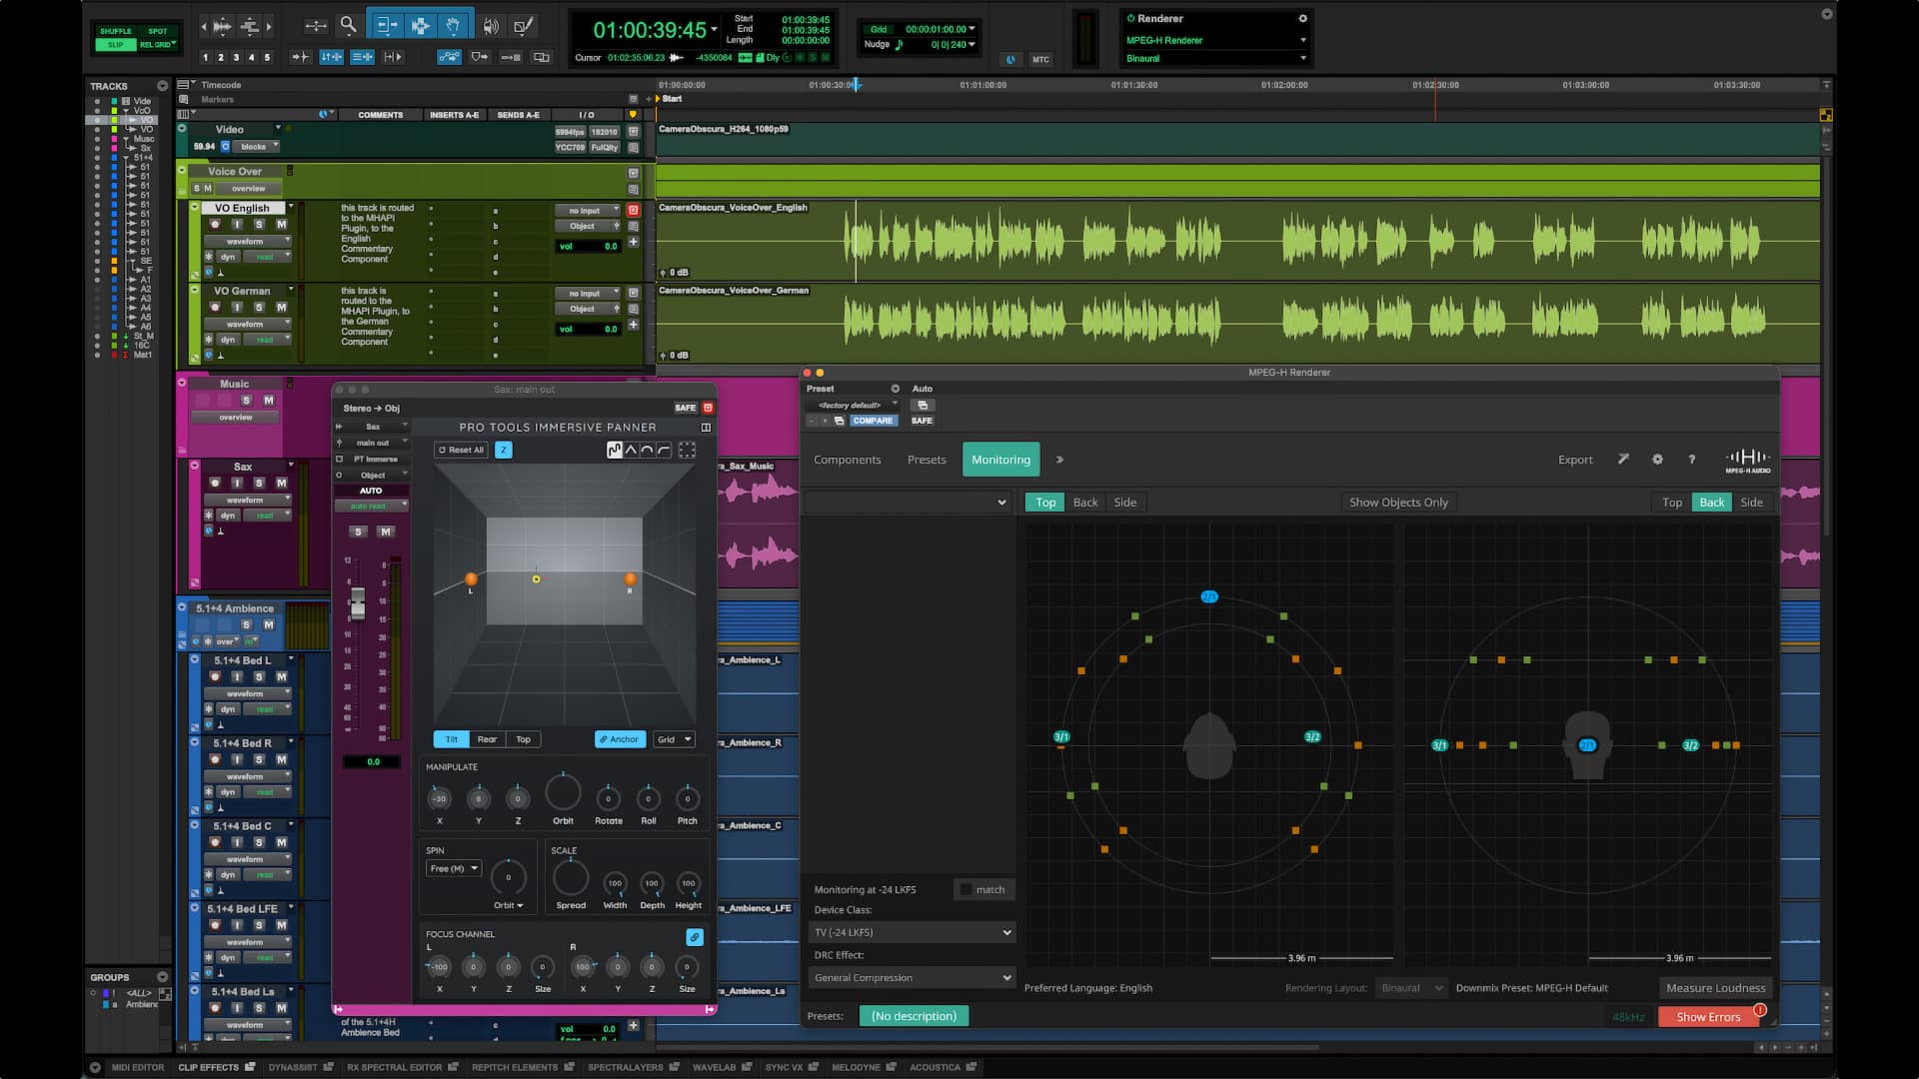Click the MPEG-H wand tool icon
Image resolution: width=1919 pixels, height=1079 pixels.
[1623, 460]
